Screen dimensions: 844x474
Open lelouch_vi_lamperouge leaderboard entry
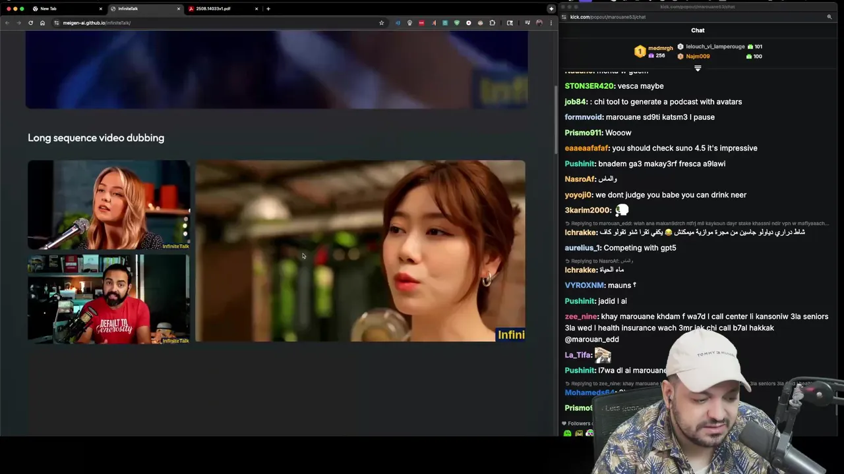[715, 47]
